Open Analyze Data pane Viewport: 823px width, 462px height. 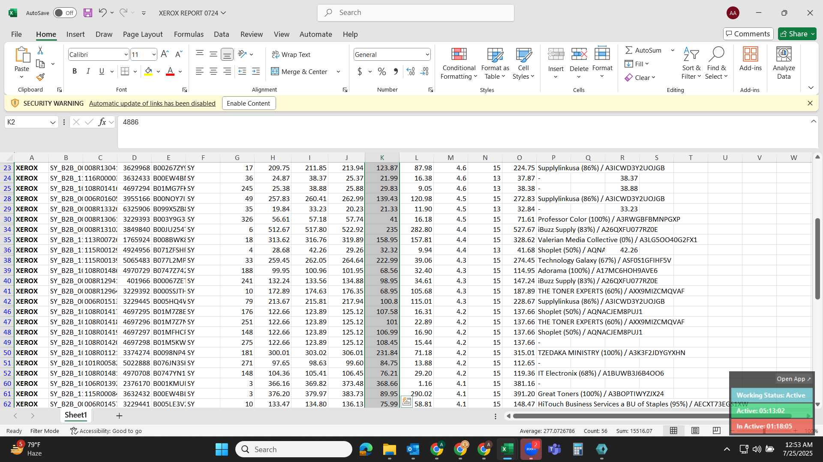pyautogui.click(x=784, y=63)
